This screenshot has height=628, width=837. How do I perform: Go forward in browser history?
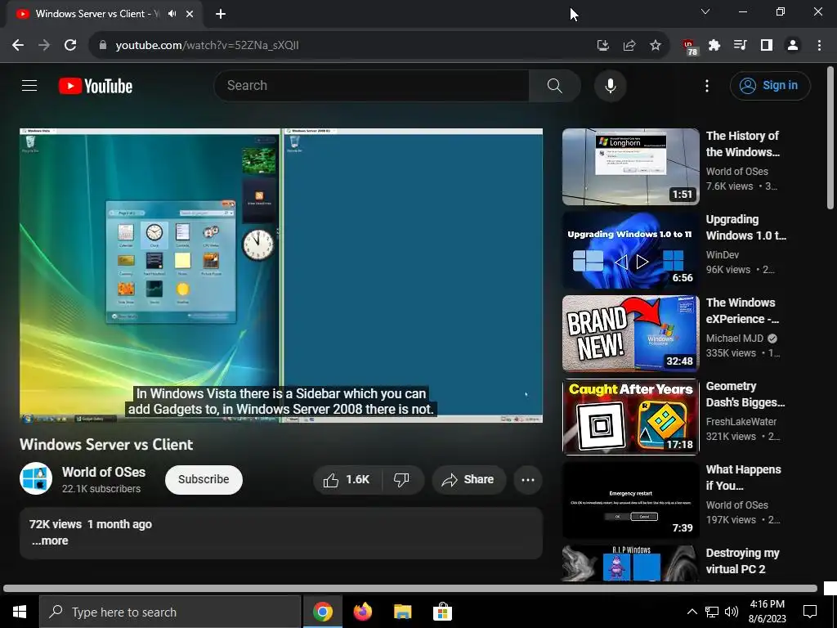pos(44,46)
